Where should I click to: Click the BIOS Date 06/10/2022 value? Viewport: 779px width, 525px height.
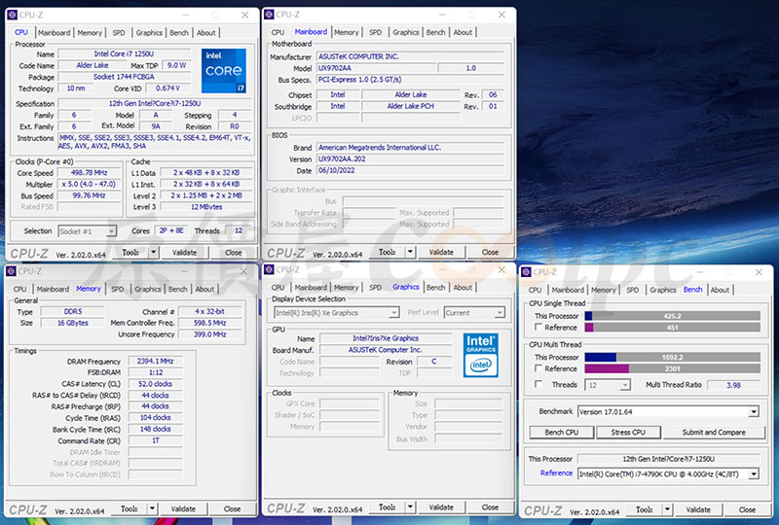pyautogui.click(x=410, y=170)
